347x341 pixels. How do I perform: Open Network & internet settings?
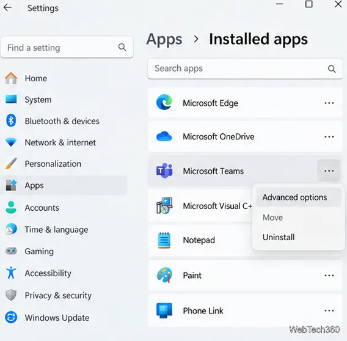64,142
